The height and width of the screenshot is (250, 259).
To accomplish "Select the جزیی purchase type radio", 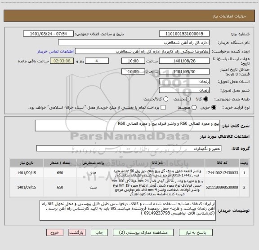I will (x=214, y=108).
